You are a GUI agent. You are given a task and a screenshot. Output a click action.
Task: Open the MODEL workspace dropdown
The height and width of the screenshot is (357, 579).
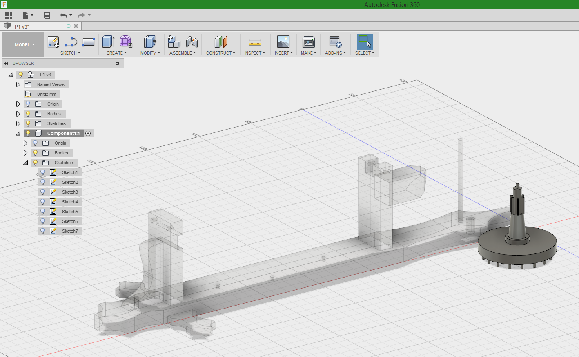(x=24, y=45)
